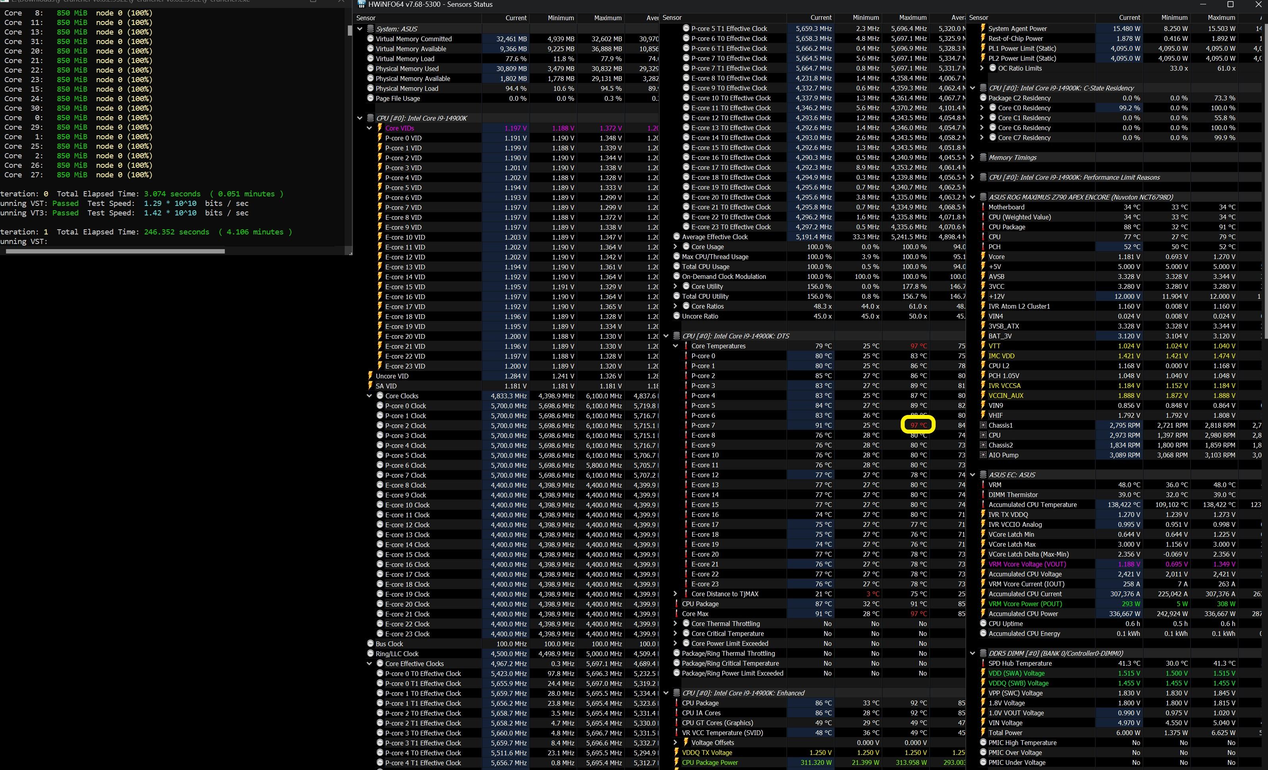Click the Maximum column header in the left panel
The height and width of the screenshot is (770, 1268).
607,18
